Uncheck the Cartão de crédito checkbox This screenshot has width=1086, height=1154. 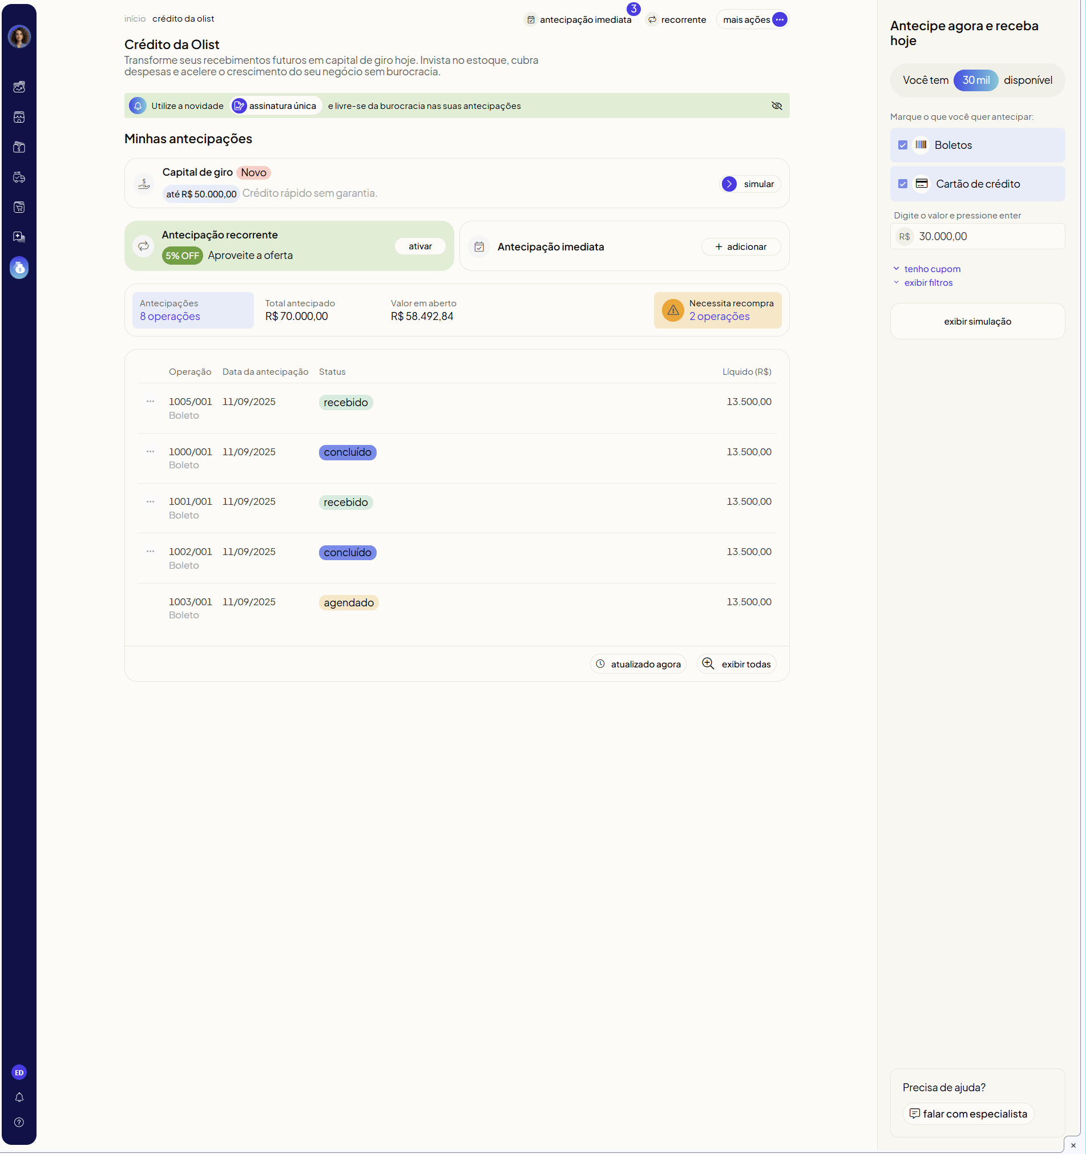click(x=902, y=184)
